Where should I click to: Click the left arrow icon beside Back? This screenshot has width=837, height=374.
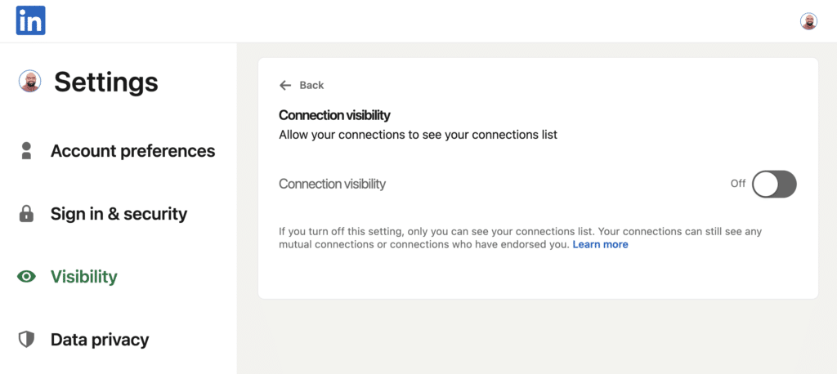pyautogui.click(x=285, y=85)
